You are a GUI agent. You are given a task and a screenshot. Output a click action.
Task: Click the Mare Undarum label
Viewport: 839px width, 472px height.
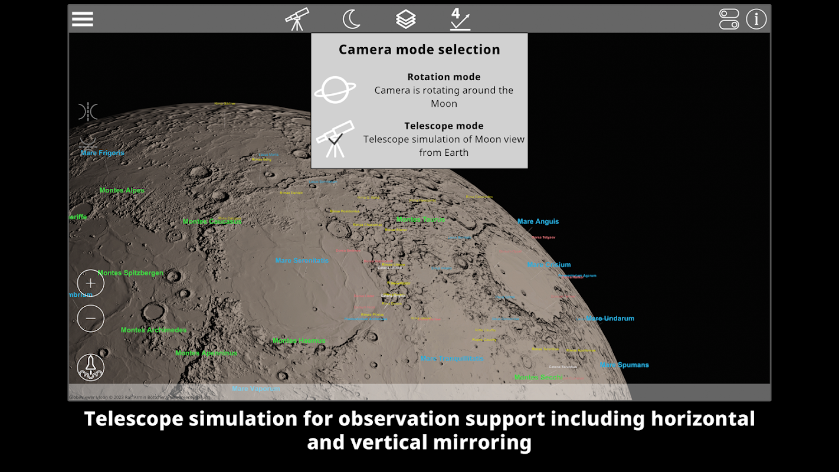tap(610, 318)
